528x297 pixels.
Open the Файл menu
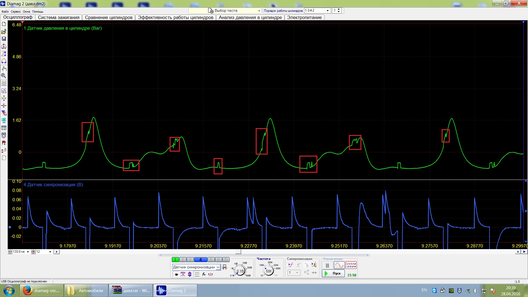pyautogui.click(x=5, y=12)
